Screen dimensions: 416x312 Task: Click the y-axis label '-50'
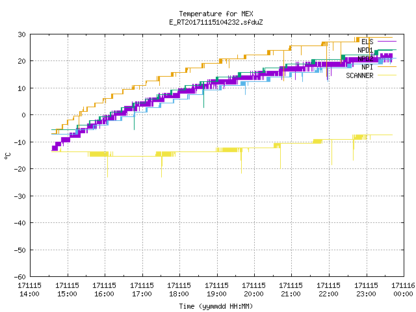pos(20,250)
